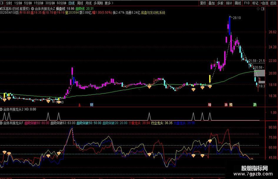Click the 流通8.24亿 float value
The height and width of the screenshot is (179, 278).
tap(133, 13)
